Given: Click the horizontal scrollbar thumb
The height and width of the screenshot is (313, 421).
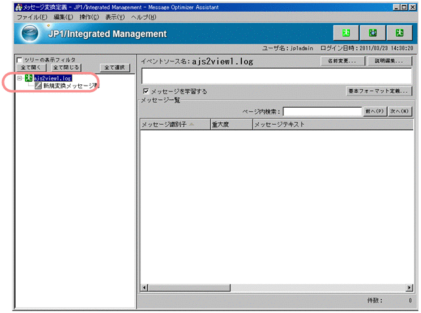Looking at the screenshot, I should [189, 288].
